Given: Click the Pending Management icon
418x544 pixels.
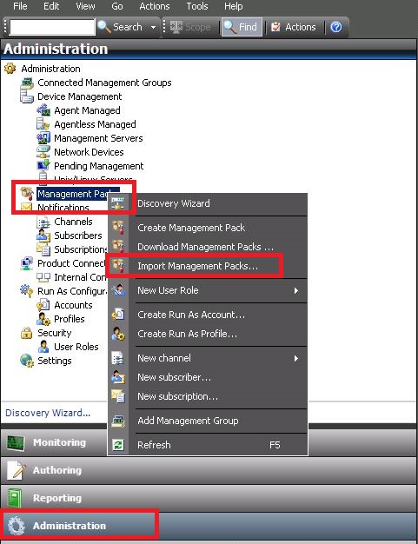Looking at the screenshot, I should coord(43,166).
